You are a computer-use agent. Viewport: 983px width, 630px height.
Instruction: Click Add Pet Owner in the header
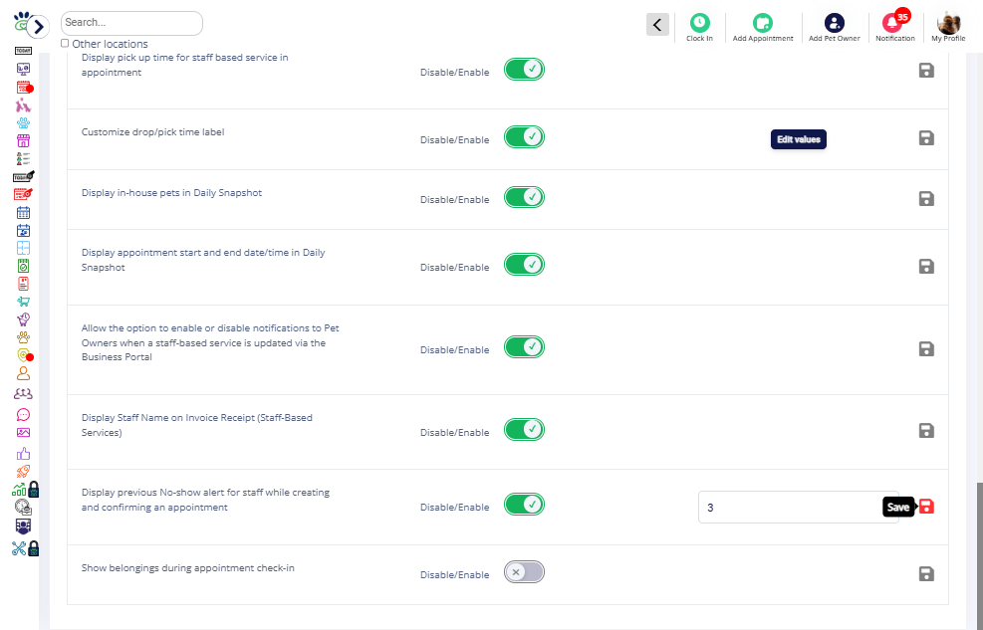click(x=835, y=28)
